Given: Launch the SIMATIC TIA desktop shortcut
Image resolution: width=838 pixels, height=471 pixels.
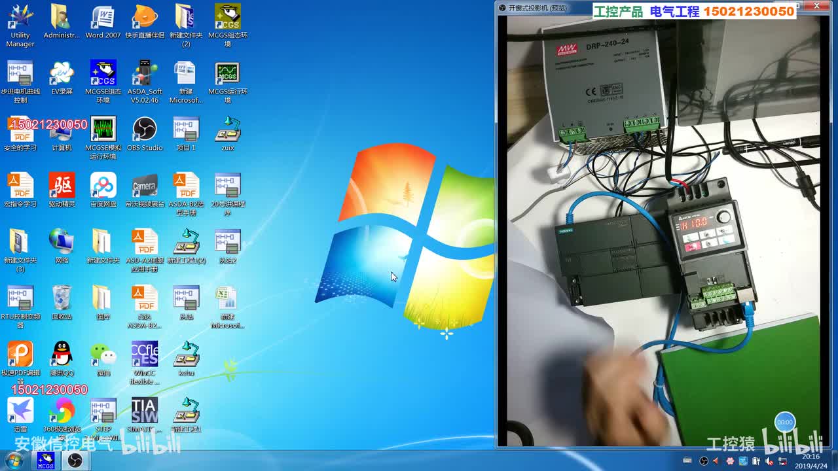Looking at the screenshot, I should coord(145,416).
